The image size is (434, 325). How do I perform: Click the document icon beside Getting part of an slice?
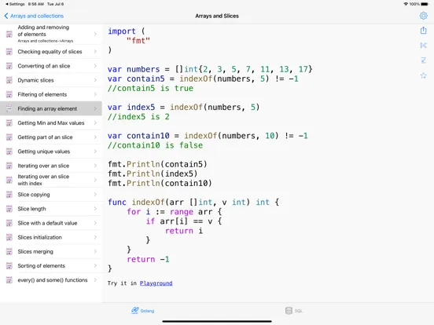coord(9,137)
